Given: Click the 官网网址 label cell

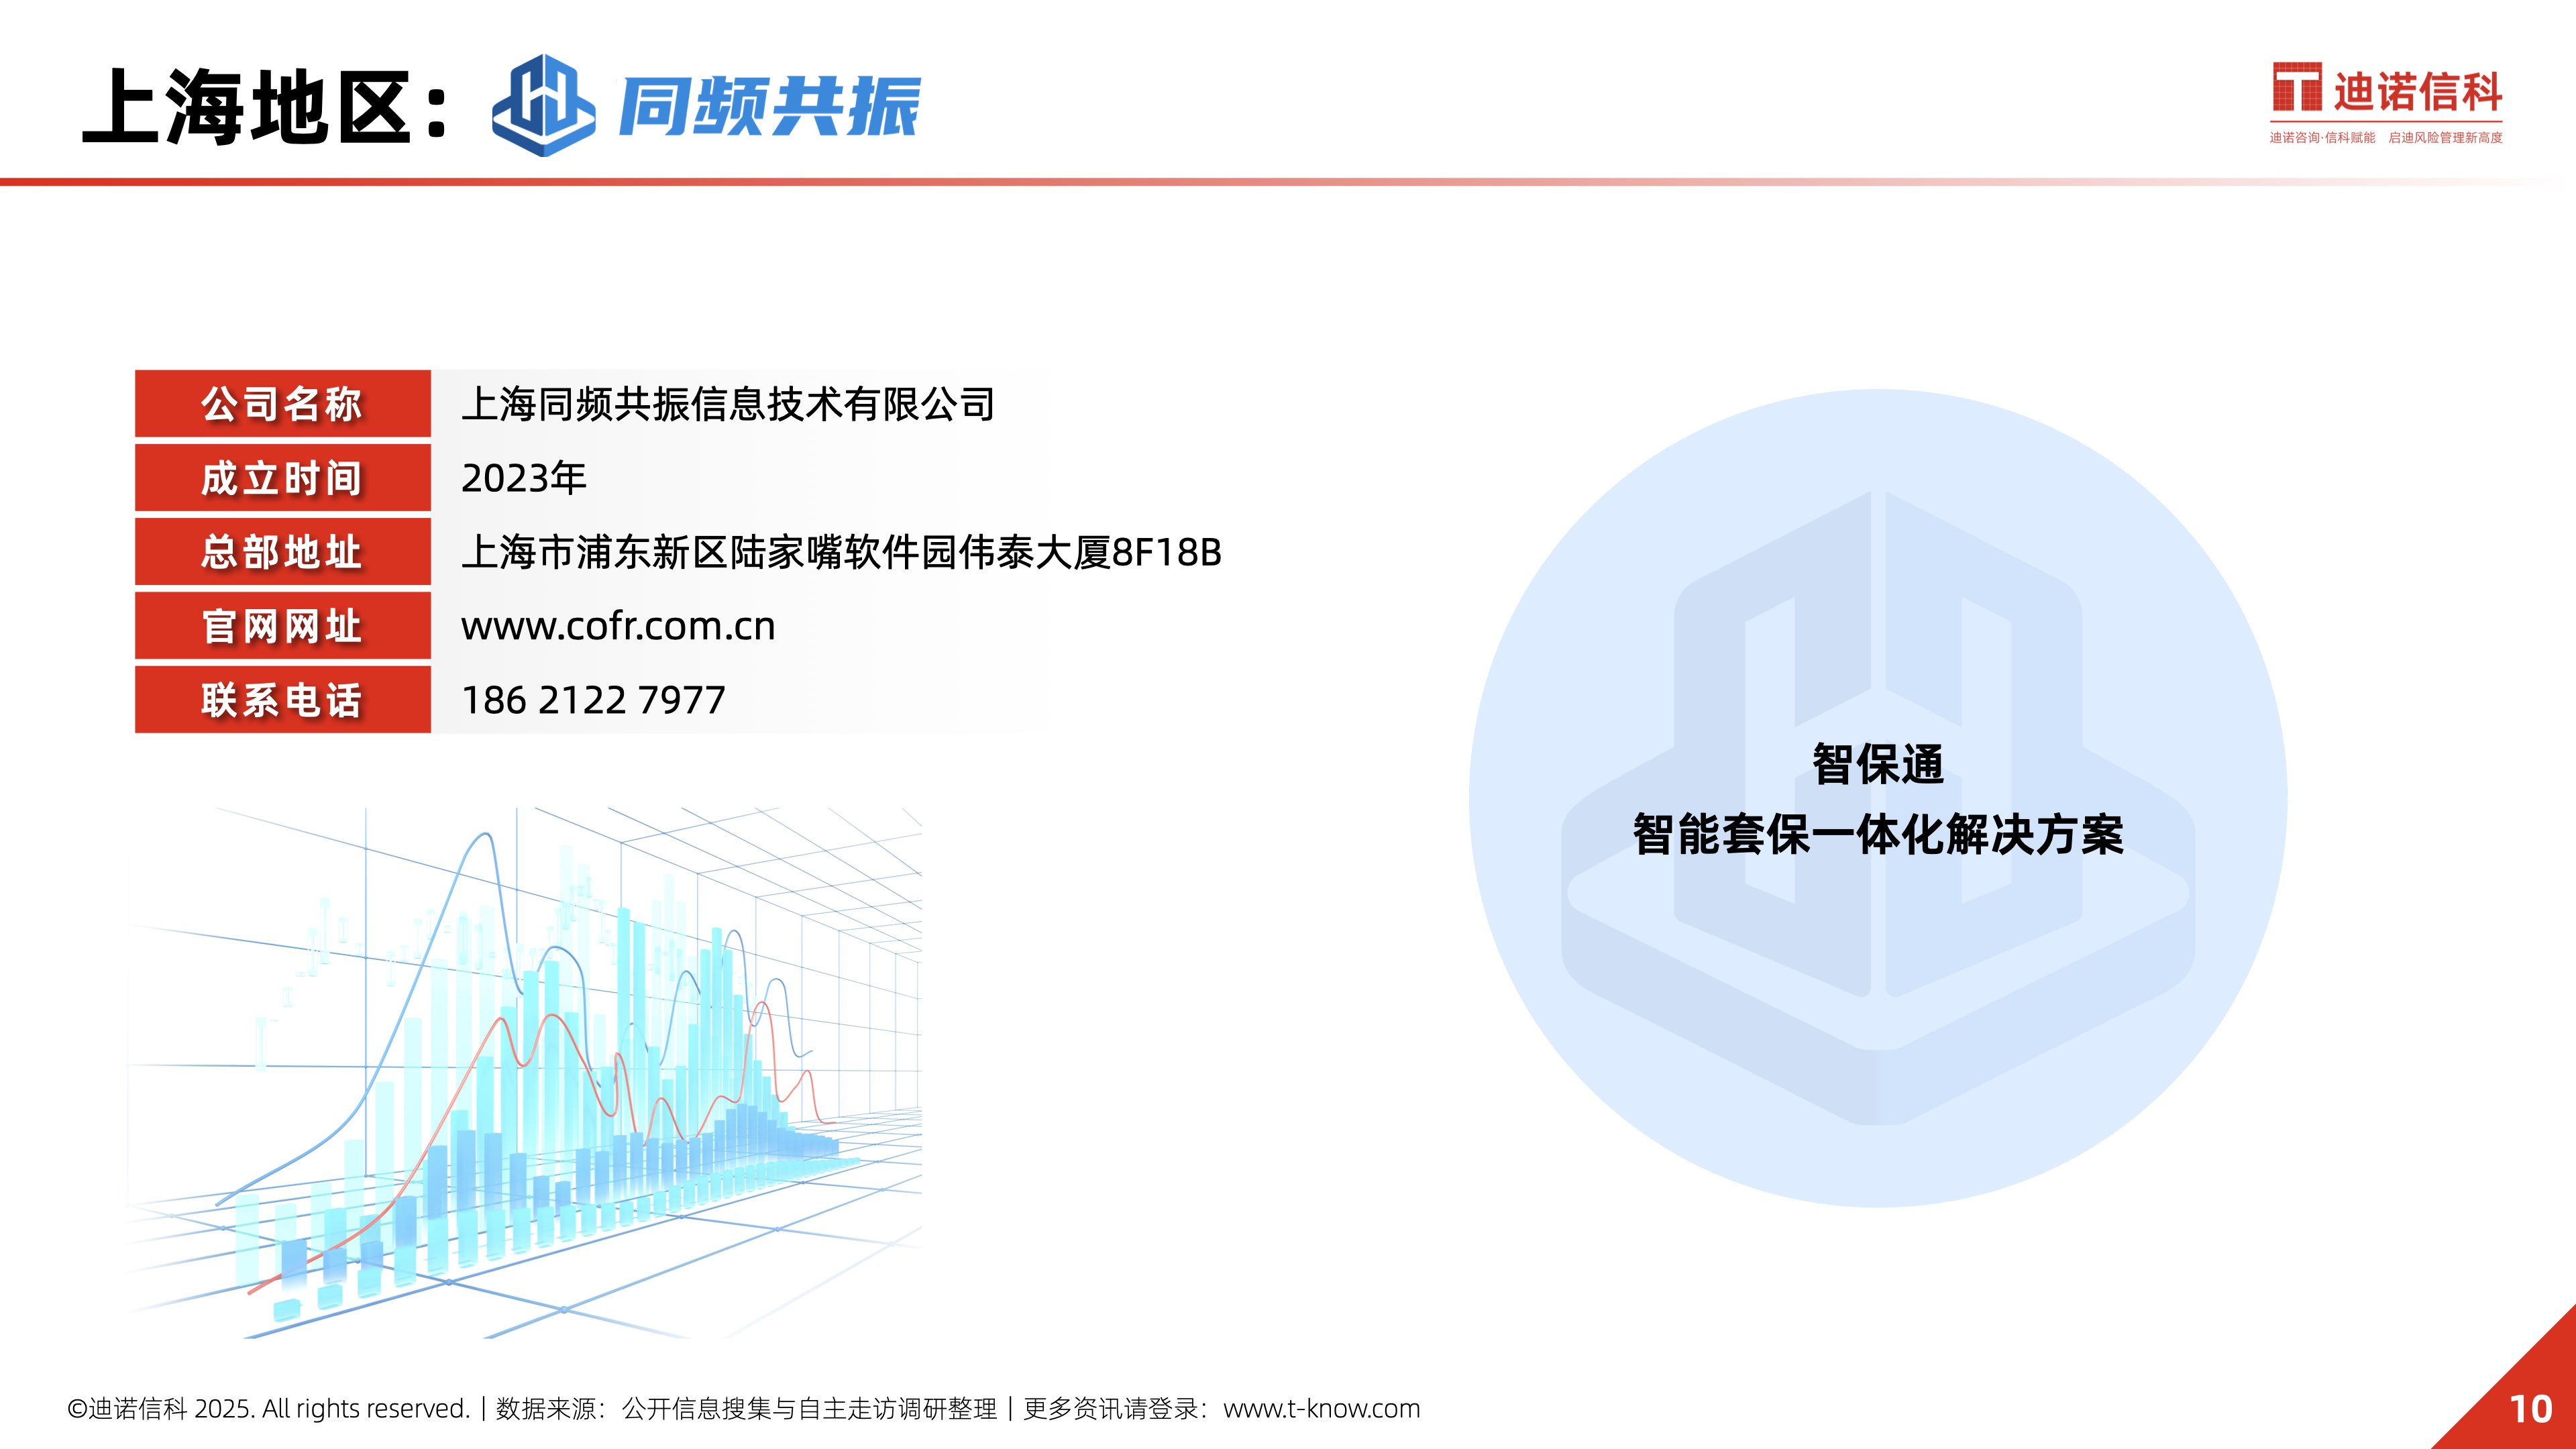Looking at the screenshot, I should pyautogui.click(x=283, y=626).
